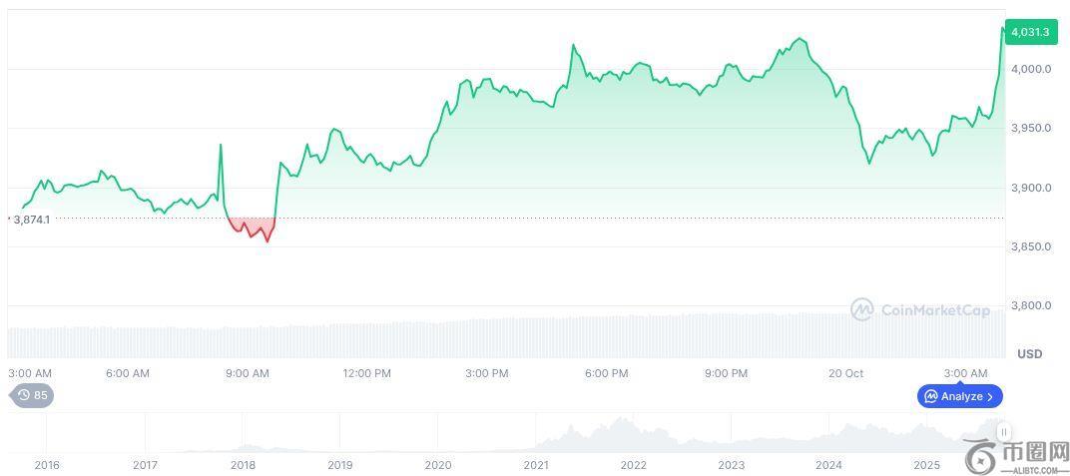
Task: Click the USD currency label
Action: 1029,354
